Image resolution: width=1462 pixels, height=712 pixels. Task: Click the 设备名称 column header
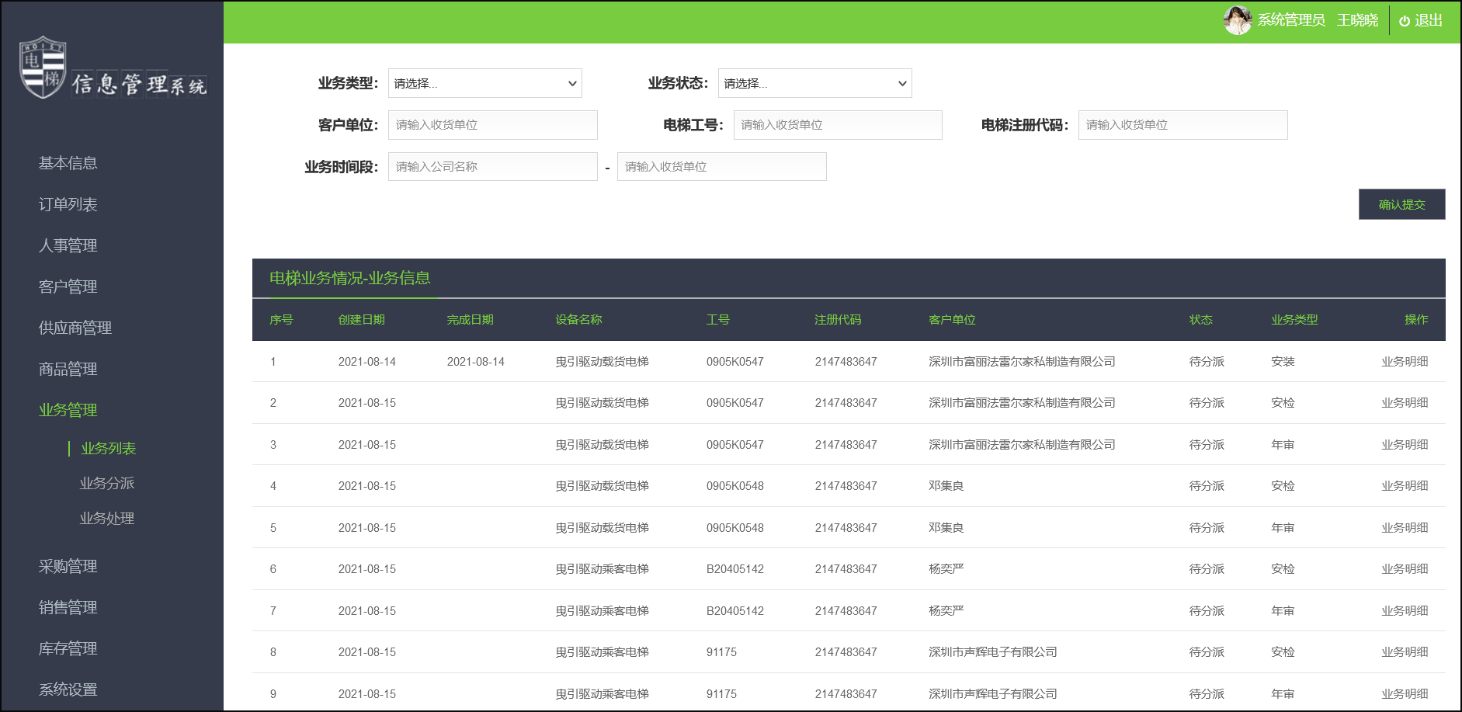[x=579, y=320]
